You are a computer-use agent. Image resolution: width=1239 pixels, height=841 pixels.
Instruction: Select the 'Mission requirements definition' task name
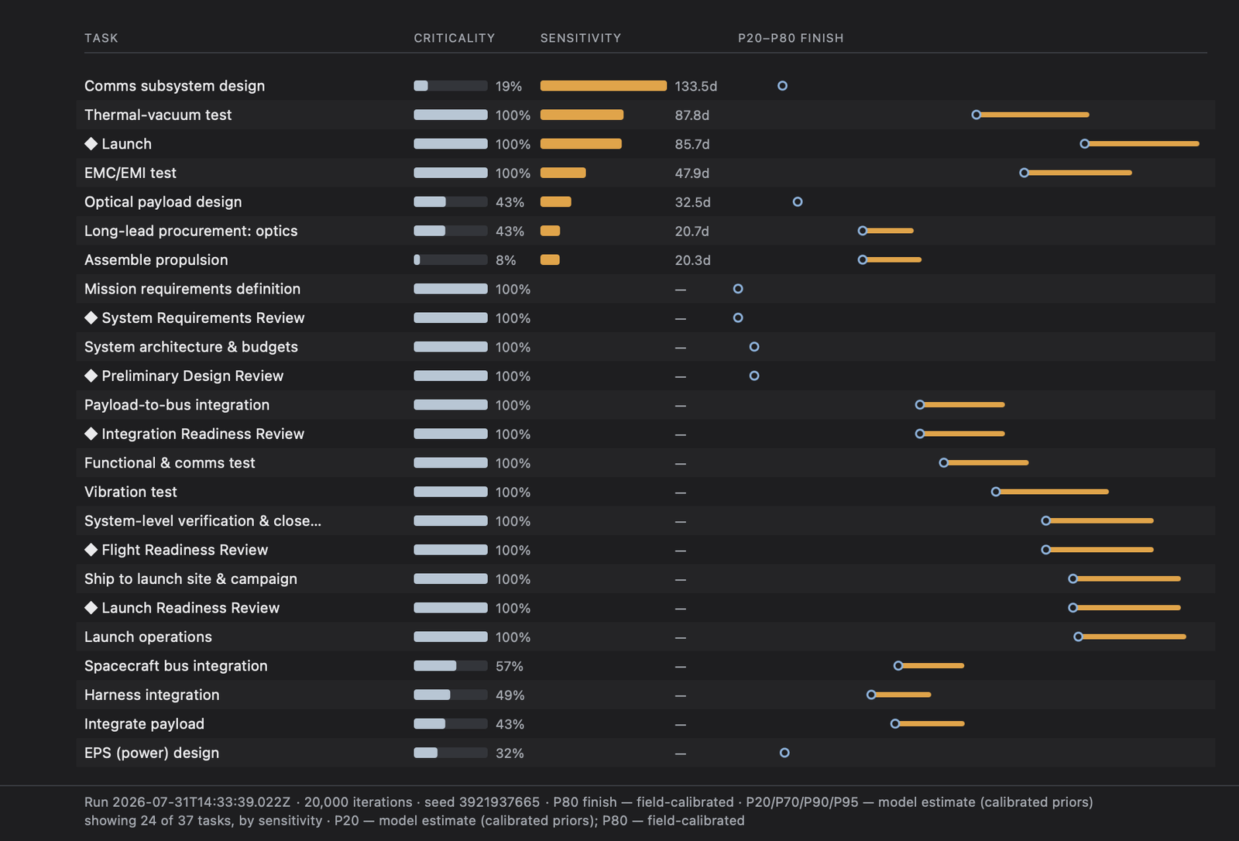pos(192,289)
